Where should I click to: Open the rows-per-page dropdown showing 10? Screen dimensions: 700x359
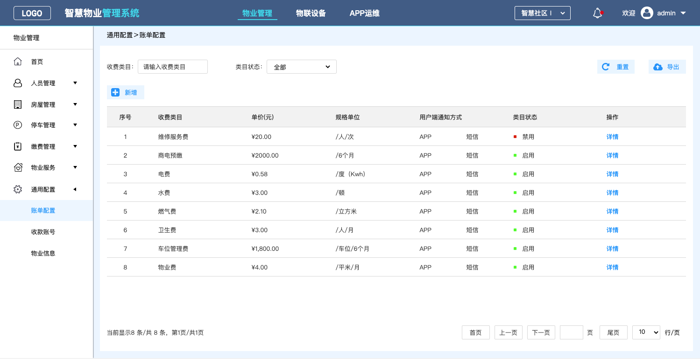[646, 332]
